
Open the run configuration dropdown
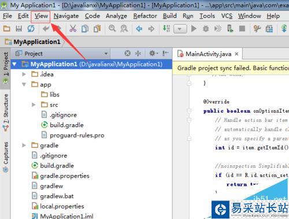[x=180, y=29]
